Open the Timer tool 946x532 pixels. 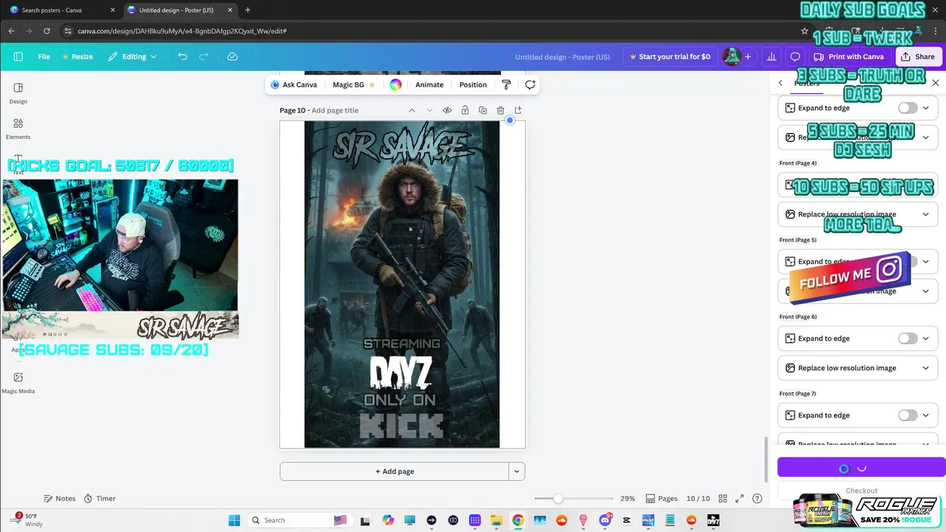coord(100,499)
